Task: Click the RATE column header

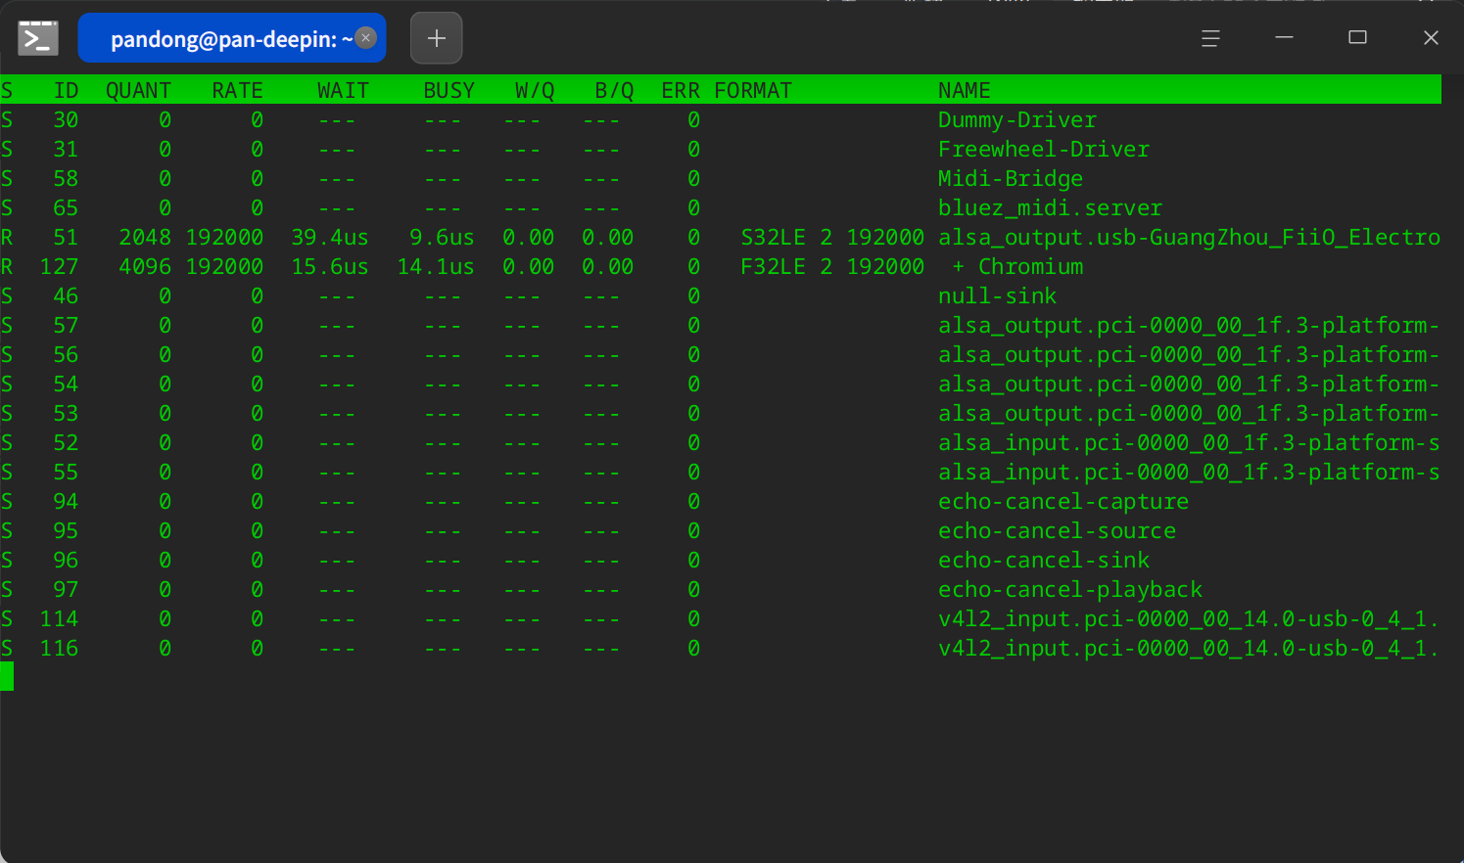Action: pos(237,90)
